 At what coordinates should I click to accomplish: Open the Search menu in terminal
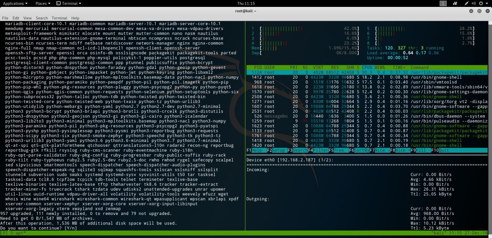[x=42, y=18]
